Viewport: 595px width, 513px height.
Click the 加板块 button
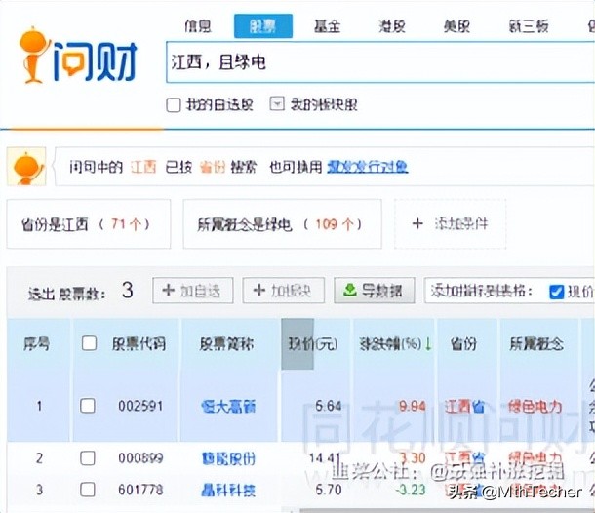pos(284,291)
